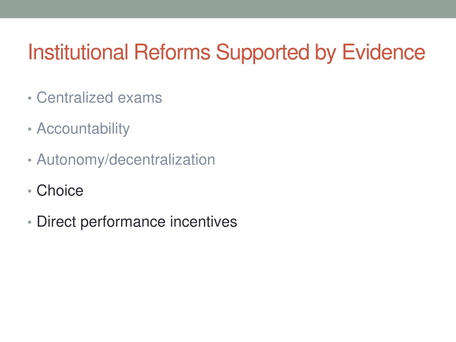
Task: Place cursor on the word "Institutional" in title
Action: pos(78,52)
